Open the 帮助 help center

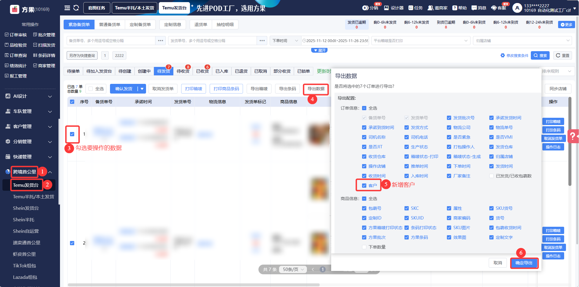459,8
